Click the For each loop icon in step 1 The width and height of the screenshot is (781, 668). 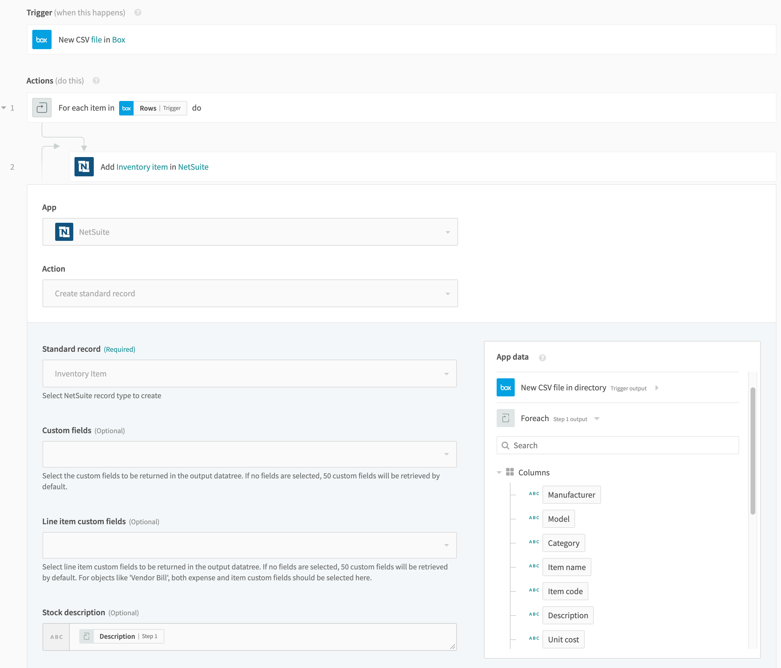pos(42,108)
